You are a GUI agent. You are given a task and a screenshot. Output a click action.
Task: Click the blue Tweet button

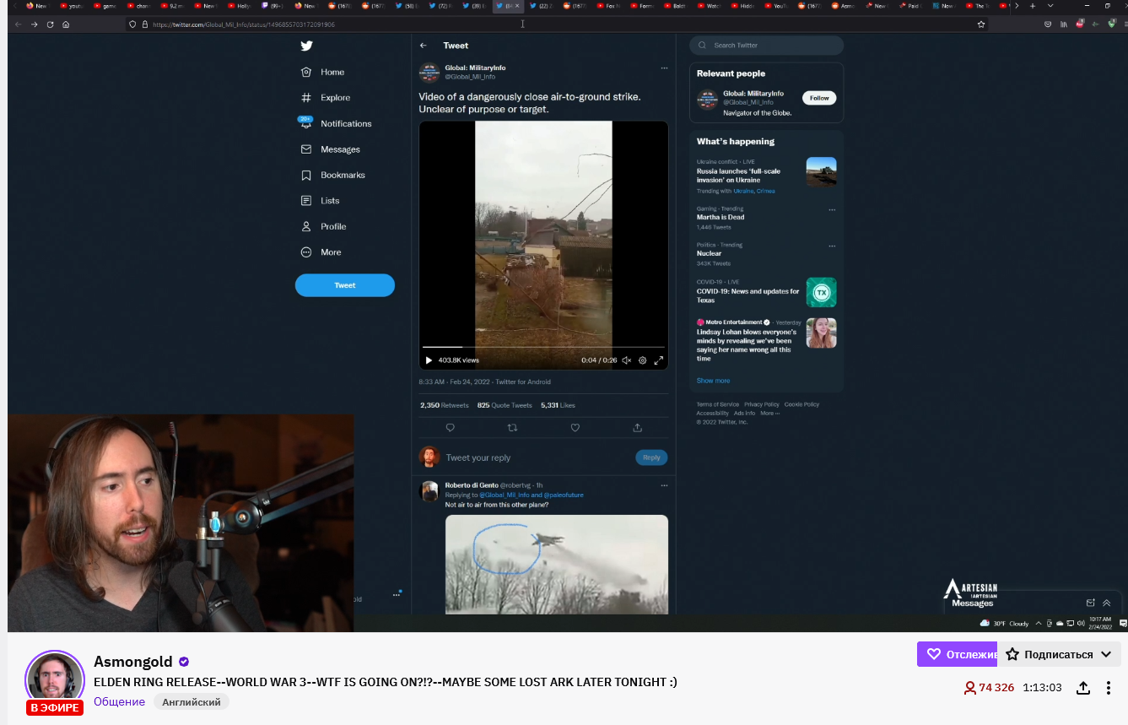click(x=345, y=285)
